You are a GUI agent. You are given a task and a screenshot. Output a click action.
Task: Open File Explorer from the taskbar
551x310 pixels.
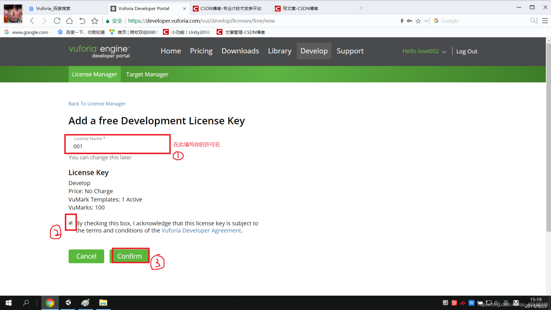pyautogui.click(x=103, y=303)
